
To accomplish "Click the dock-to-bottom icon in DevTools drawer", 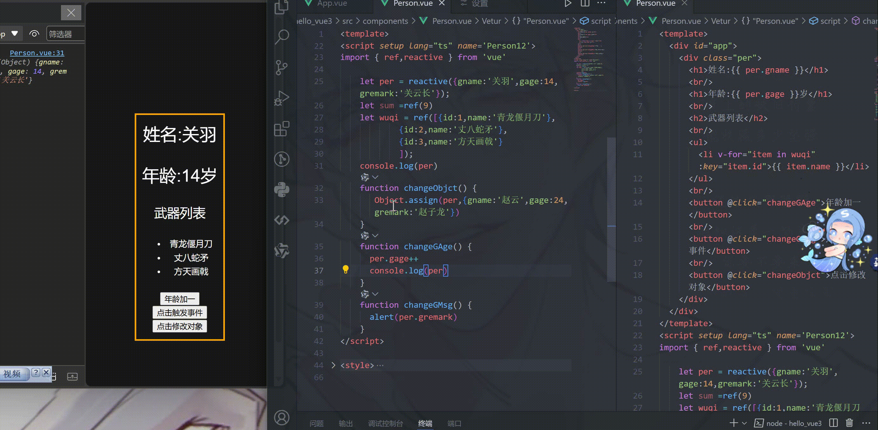I will (72, 377).
